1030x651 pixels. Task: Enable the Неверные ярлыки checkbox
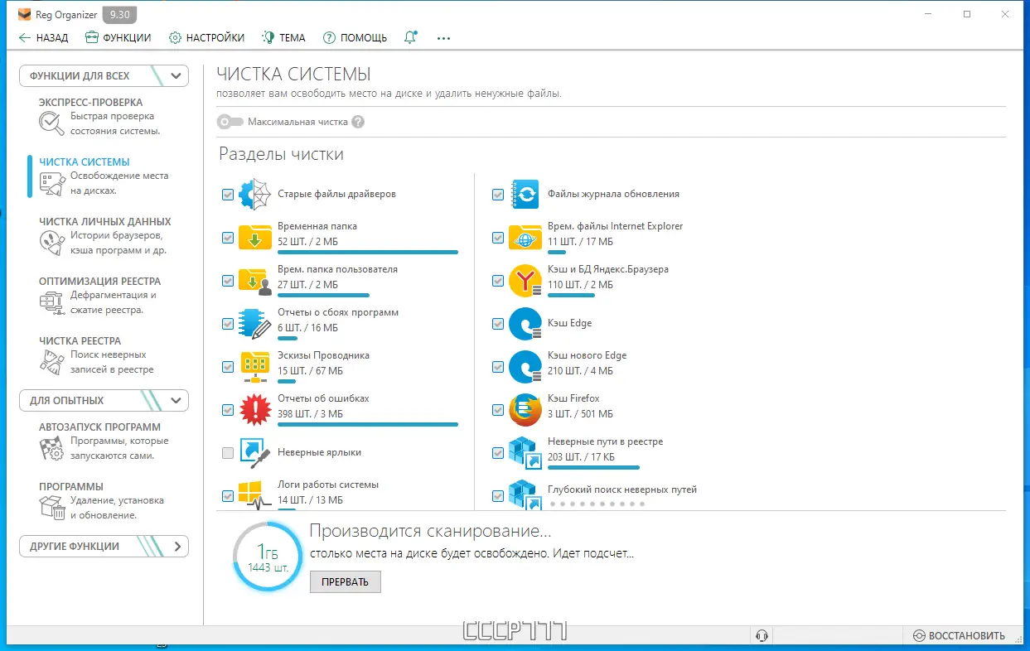coord(228,453)
